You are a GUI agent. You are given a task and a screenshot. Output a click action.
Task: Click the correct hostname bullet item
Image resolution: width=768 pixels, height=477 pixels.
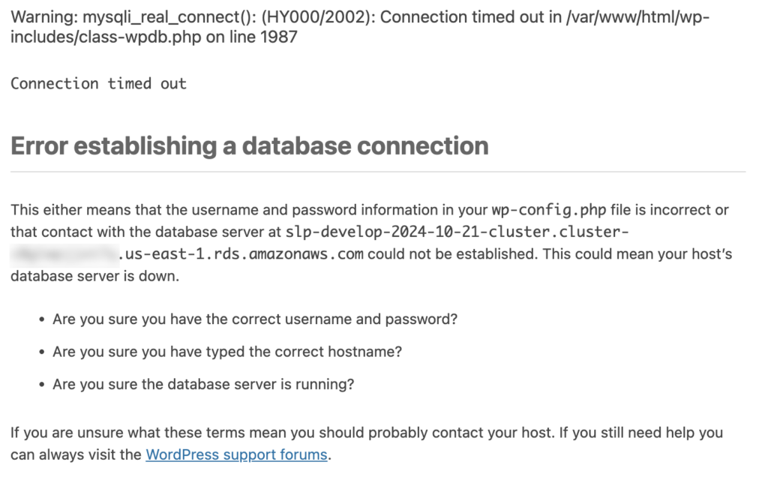click(227, 352)
